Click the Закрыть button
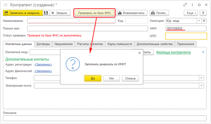The width and height of the screenshot is (211, 124). click(60, 13)
